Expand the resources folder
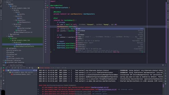This screenshot has height=95, width=169. click(9, 34)
